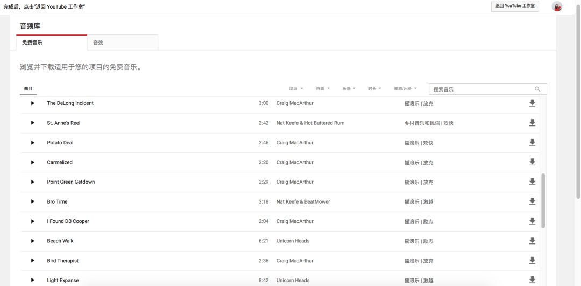
Task: Download Light Expanse
Action: pos(532,280)
